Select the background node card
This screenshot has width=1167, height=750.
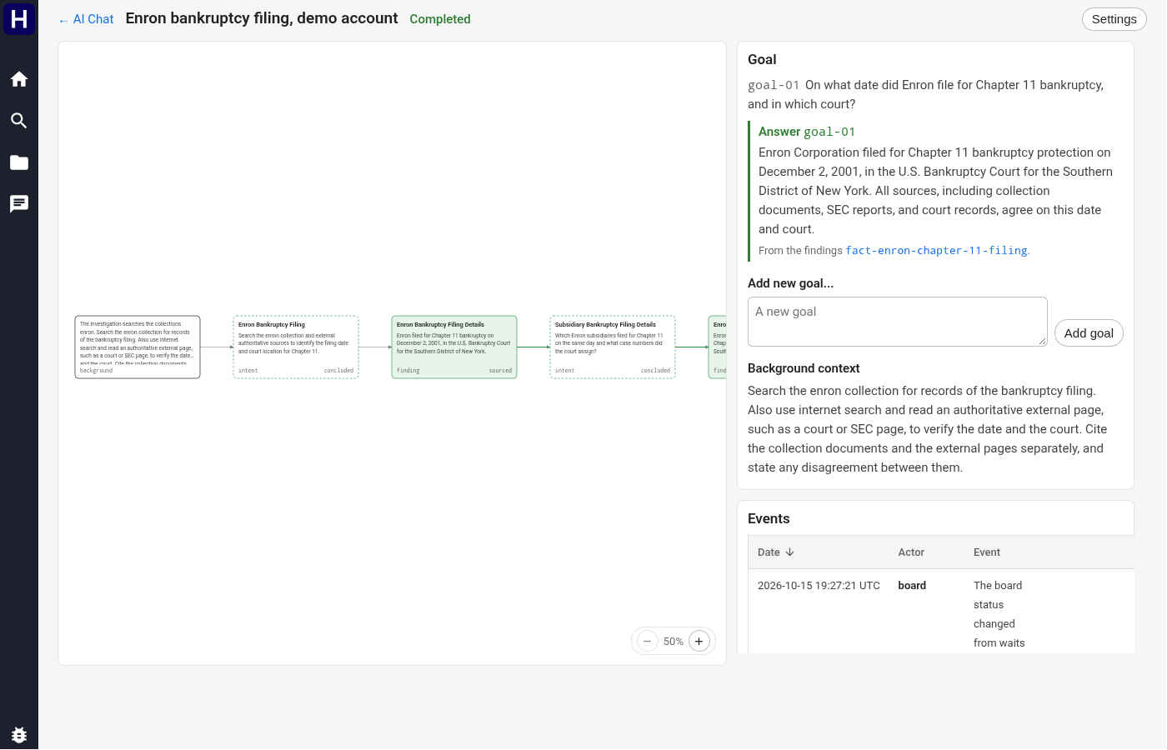click(x=138, y=347)
